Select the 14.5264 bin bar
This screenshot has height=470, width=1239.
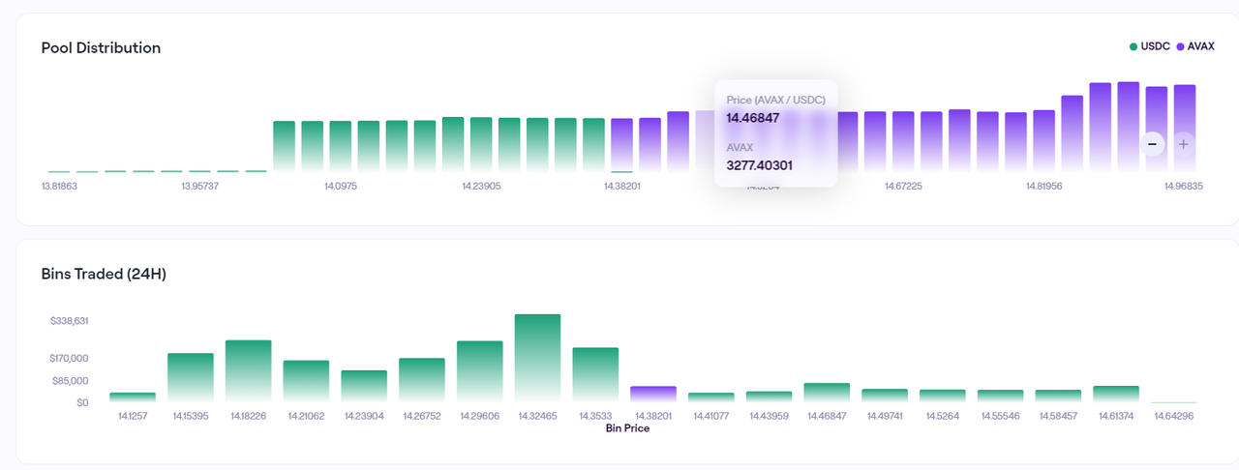[x=943, y=396]
